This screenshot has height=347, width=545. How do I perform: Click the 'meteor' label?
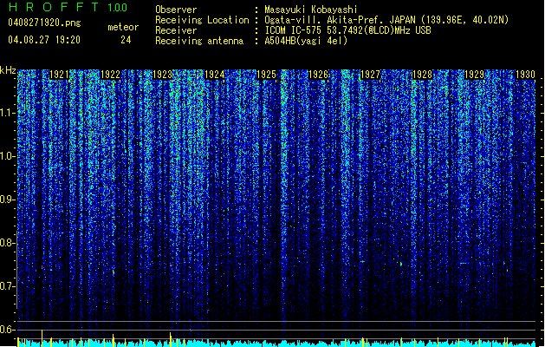pos(123,27)
